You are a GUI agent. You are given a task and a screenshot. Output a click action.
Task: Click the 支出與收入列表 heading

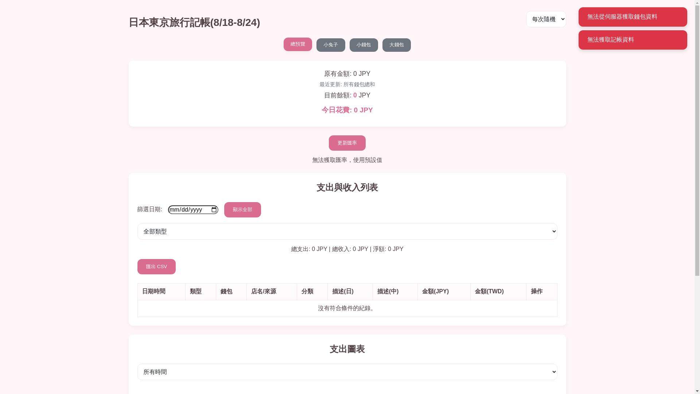click(x=347, y=188)
